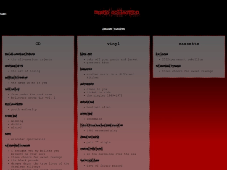Click 'i don't know how but they found me' heading
Screen dimensions: 227x170
tap(101, 126)
